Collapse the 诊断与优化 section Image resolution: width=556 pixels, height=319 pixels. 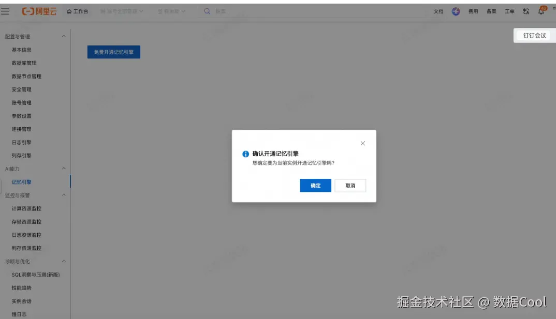coord(63,261)
